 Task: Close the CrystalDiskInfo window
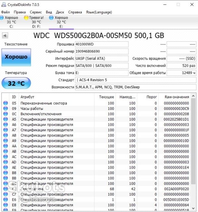192,4
